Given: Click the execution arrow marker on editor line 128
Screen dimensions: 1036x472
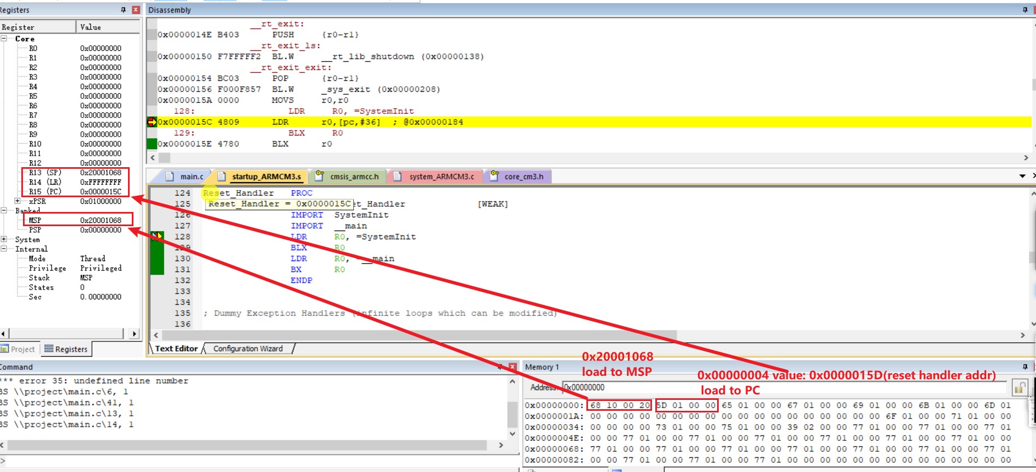Looking at the screenshot, I should click(x=158, y=237).
